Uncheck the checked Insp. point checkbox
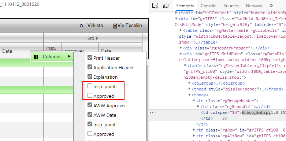Viewport: 286px width, 141px height. coord(90,124)
